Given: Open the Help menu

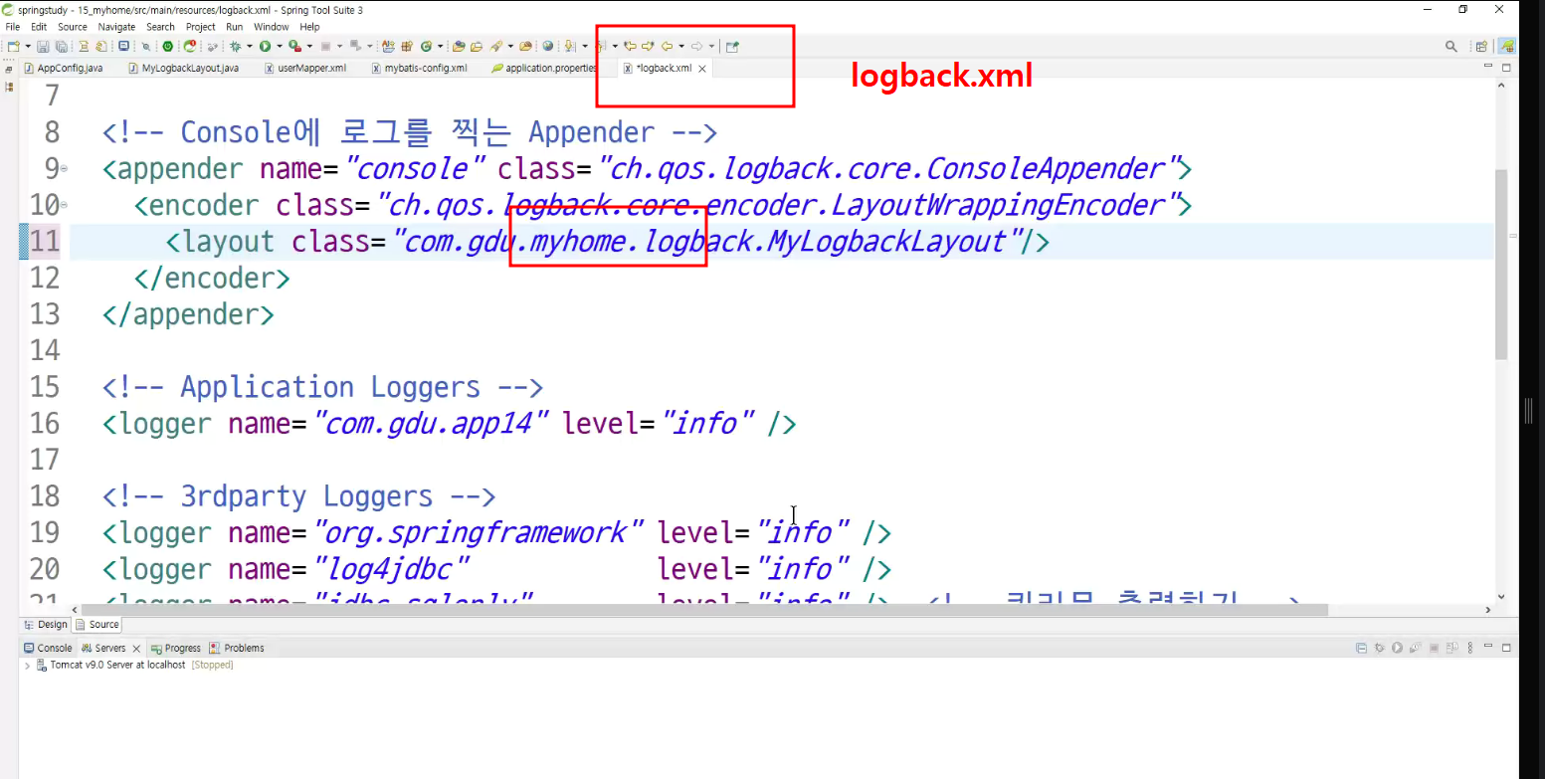Looking at the screenshot, I should point(310,27).
